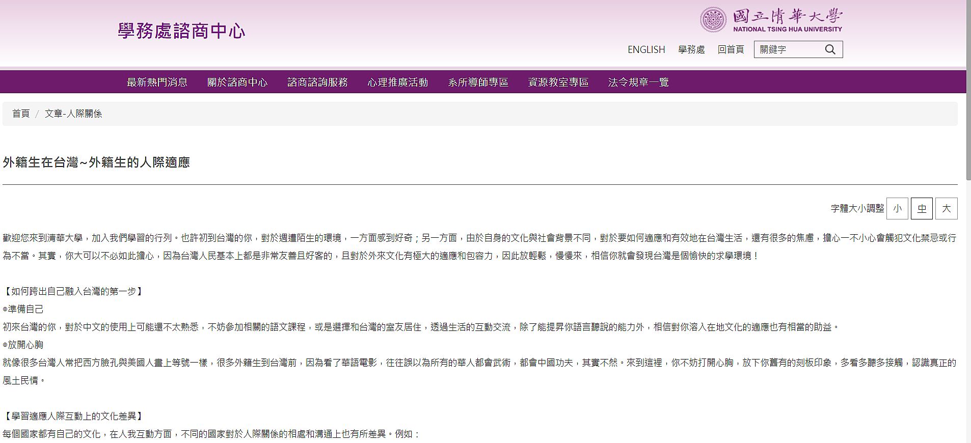Expand the 諮商諮詢服務 menu

[x=317, y=82]
